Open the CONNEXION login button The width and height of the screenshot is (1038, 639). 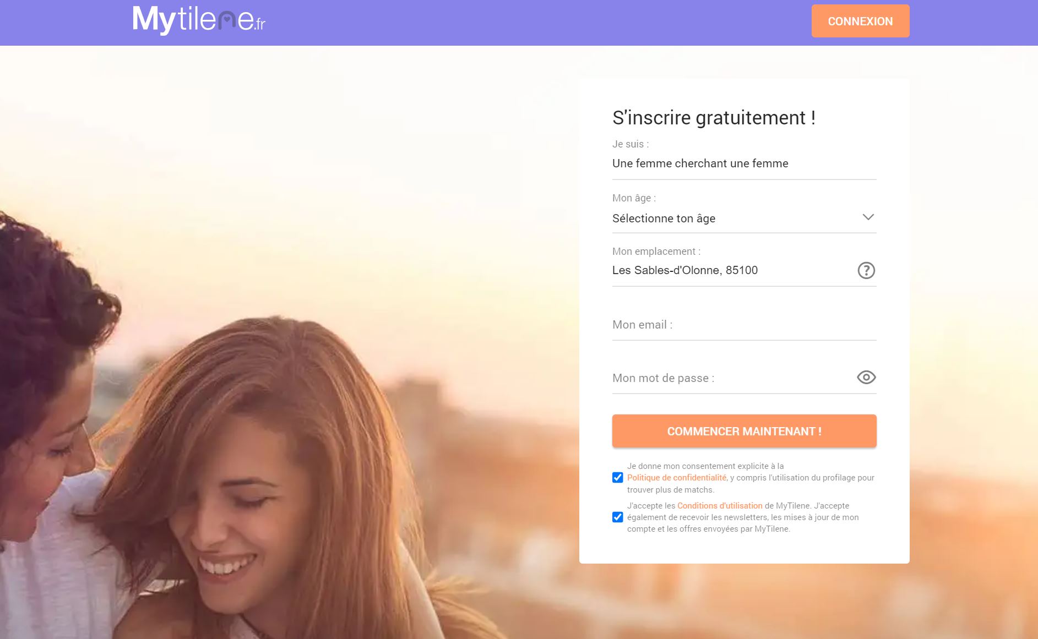click(x=860, y=21)
